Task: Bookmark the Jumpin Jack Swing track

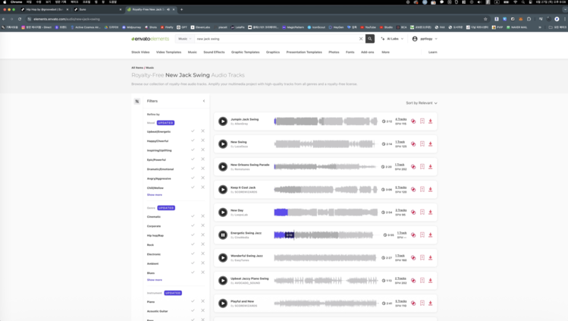Action: point(422,121)
